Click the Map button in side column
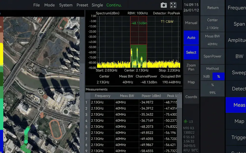The image size is (246, 153). (191, 82)
